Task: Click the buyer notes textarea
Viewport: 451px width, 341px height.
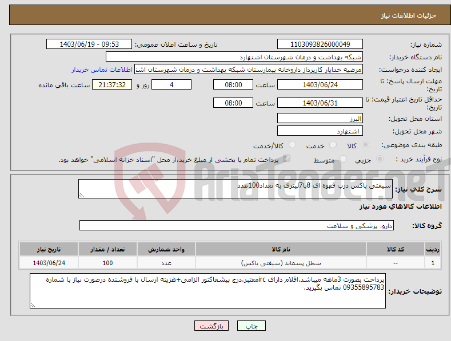Action: pyautogui.click(x=207, y=291)
